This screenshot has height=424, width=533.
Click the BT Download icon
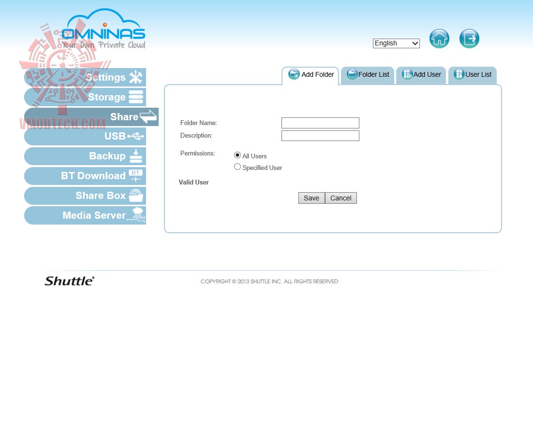135,175
